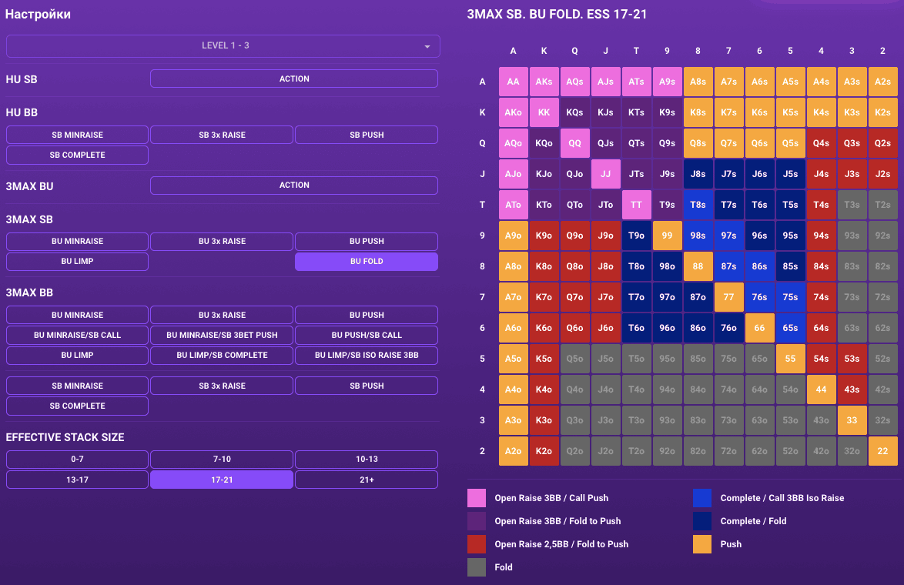Open the LEVEL 1 - 3 dropdown
The image size is (904, 585).
[x=223, y=46]
